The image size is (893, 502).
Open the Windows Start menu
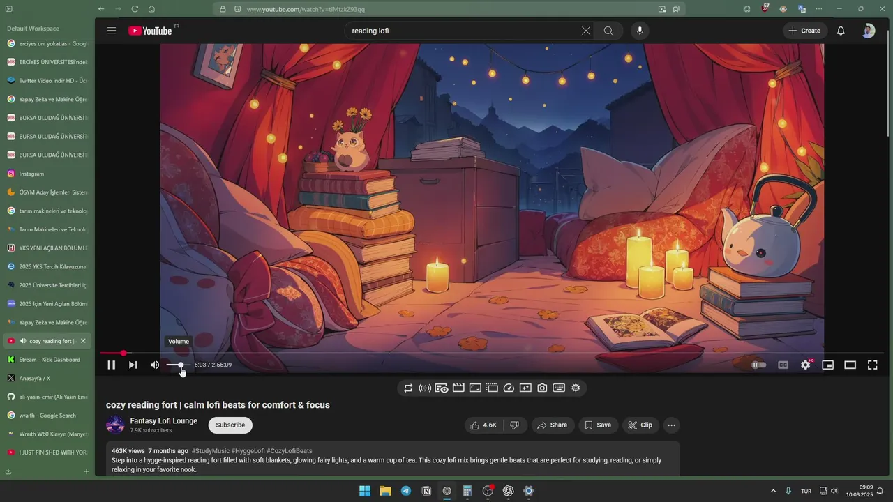[365, 491]
